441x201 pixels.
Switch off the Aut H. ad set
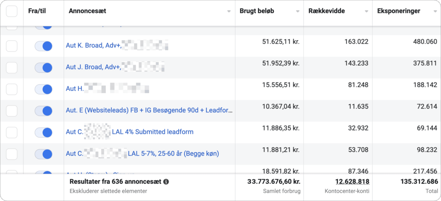43,89
